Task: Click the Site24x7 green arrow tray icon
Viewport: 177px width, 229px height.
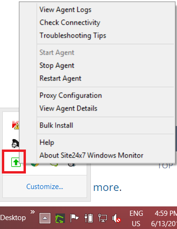Action: coord(16,162)
